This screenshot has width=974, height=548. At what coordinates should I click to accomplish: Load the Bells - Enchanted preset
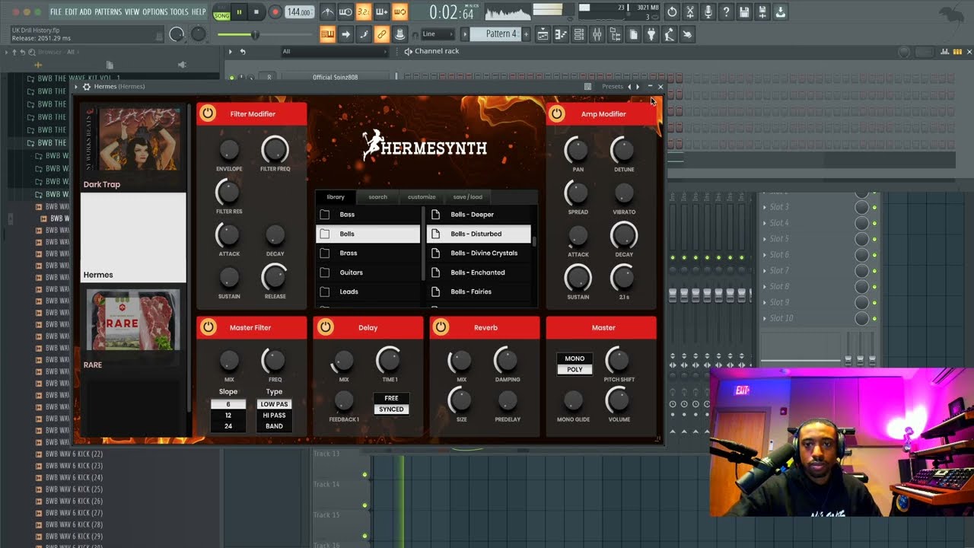pos(479,272)
